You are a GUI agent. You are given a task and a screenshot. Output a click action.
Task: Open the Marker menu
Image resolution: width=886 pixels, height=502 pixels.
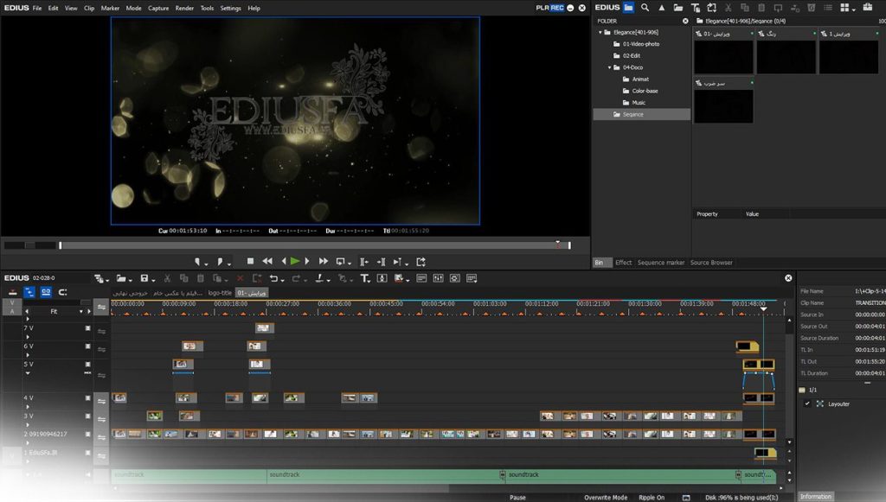tap(110, 8)
